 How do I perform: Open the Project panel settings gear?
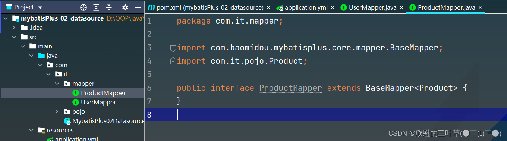tap(125, 7)
